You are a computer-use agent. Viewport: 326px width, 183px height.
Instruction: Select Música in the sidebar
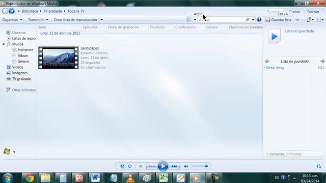click(17, 44)
